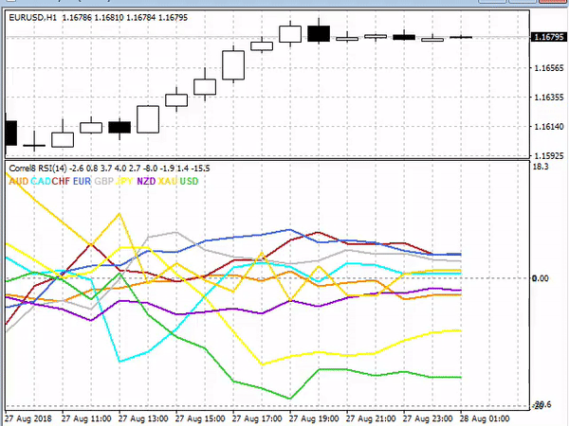Click the black candle at chart's left edge

[x=10, y=132]
